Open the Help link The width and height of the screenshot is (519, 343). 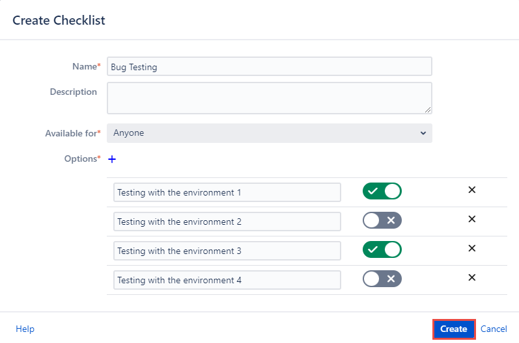click(25, 329)
